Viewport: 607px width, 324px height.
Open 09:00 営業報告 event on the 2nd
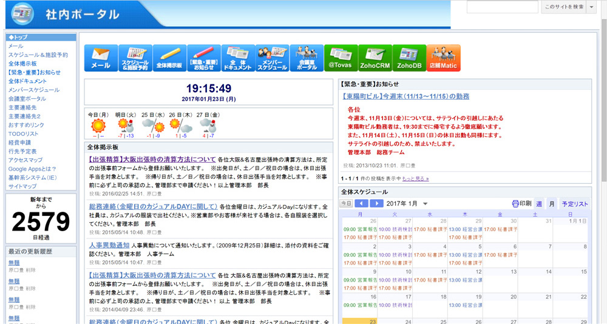click(x=360, y=255)
